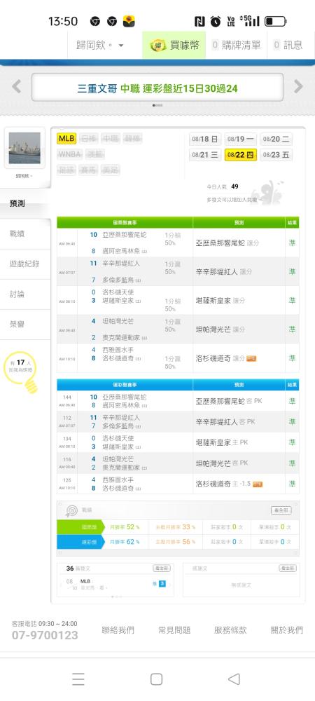Tap the 買噱幣 coin icon
Screen dimensions: 315x701
[158, 45]
